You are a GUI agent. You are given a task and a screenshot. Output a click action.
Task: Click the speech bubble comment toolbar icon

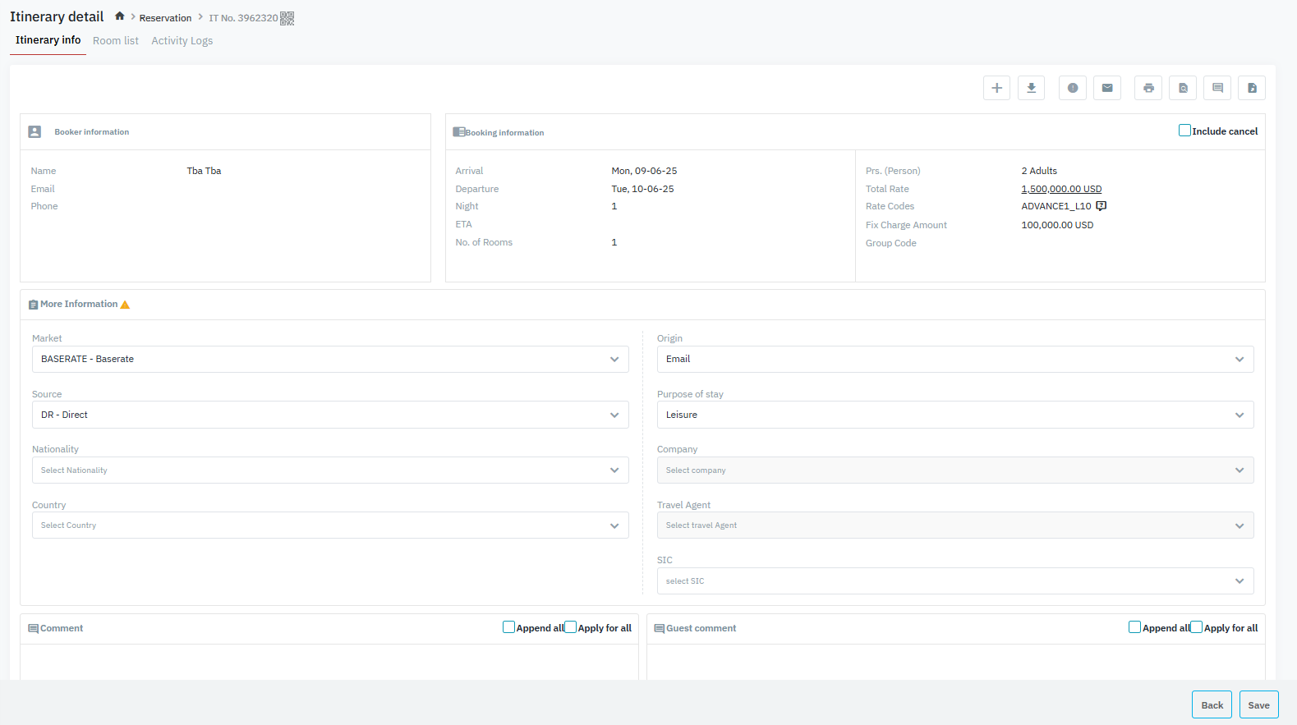tap(1217, 88)
